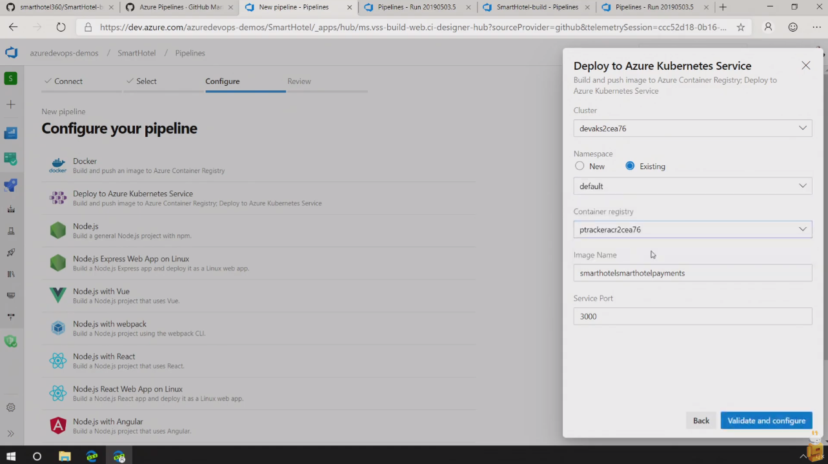This screenshot has width=828, height=464.
Task: Open Project settings gear icon
Action: click(x=10, y=408)
